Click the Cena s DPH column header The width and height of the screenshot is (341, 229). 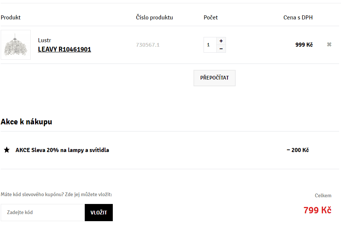click(x=298, y=18)
